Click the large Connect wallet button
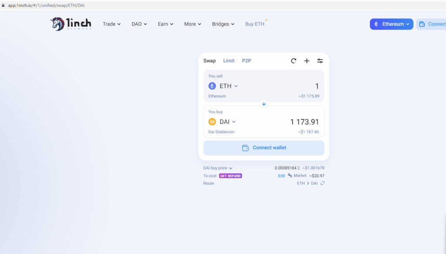 (x=264, y=148)
